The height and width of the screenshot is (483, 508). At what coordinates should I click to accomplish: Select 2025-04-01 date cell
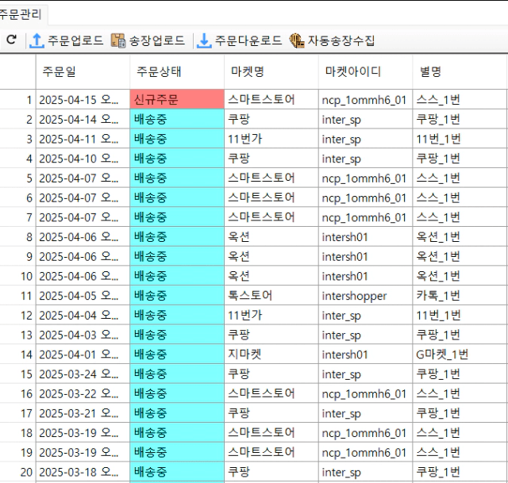click(83, 355)
